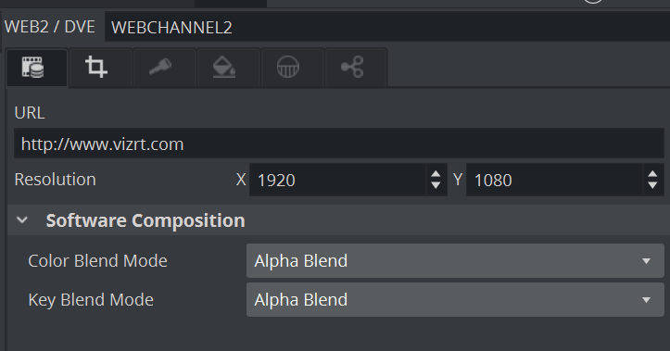Click the WEBCHANNEL2 name field
Screen dimensions: 670x351
point(387,28)
